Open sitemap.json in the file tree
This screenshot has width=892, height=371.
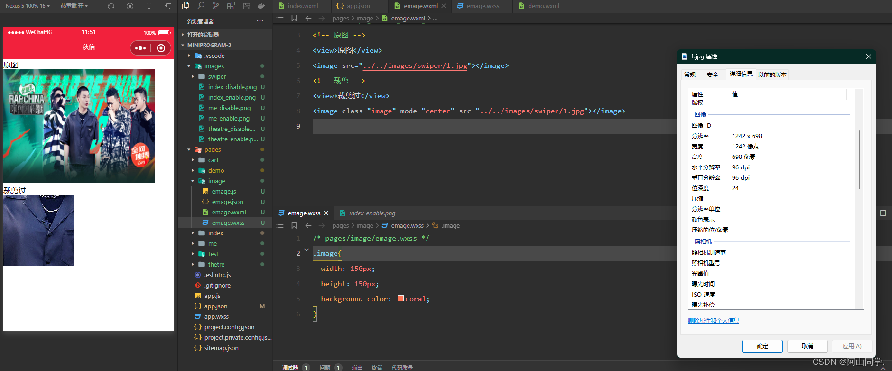click(x=225, y=348)
